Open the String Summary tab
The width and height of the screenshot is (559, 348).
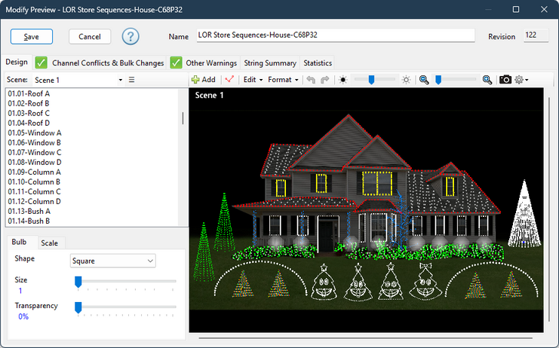coord(270,63)
